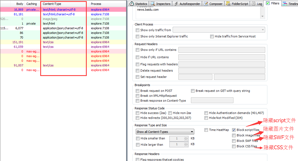Screen dimensions: 298x161
Task: Click the Show only if URL contains field
Action: pyautogui.click(x=222, y=50)
